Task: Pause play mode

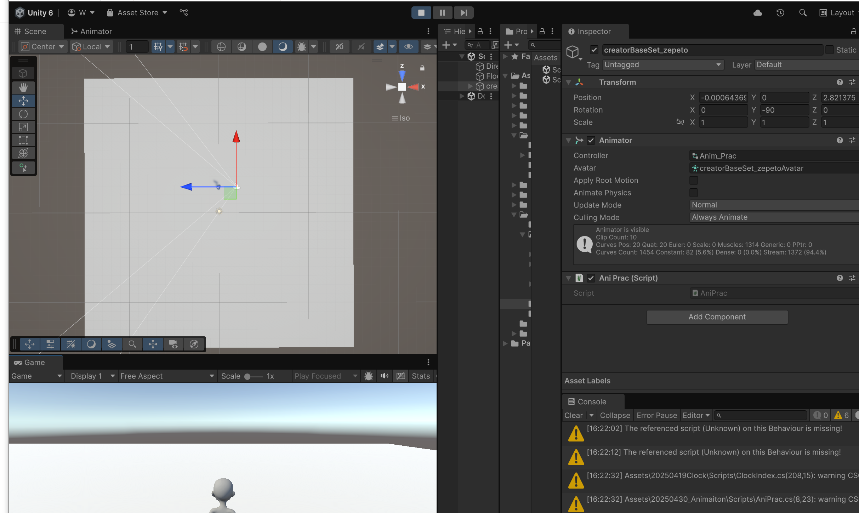Action: pyautogui.click(x=442, y=13)
